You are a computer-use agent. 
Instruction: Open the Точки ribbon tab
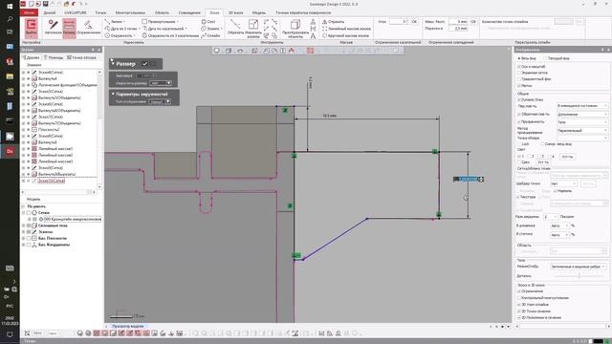click(x=100, y=12)
